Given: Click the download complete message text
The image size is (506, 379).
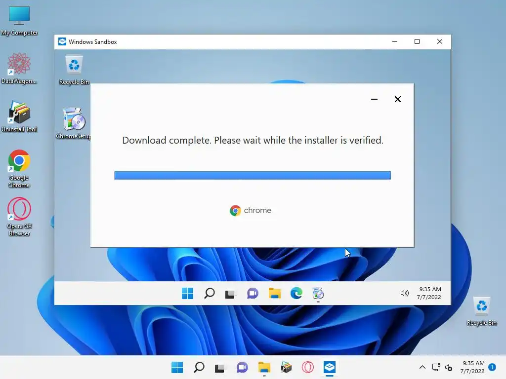Looking at the screenshot, I should 253,140.
